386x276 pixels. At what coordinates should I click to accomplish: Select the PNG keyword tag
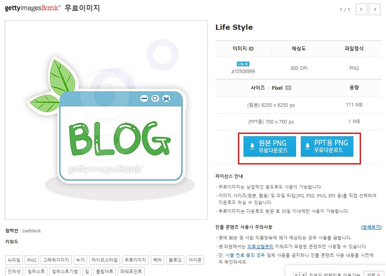pyautogui.click(x=31, y=260)
